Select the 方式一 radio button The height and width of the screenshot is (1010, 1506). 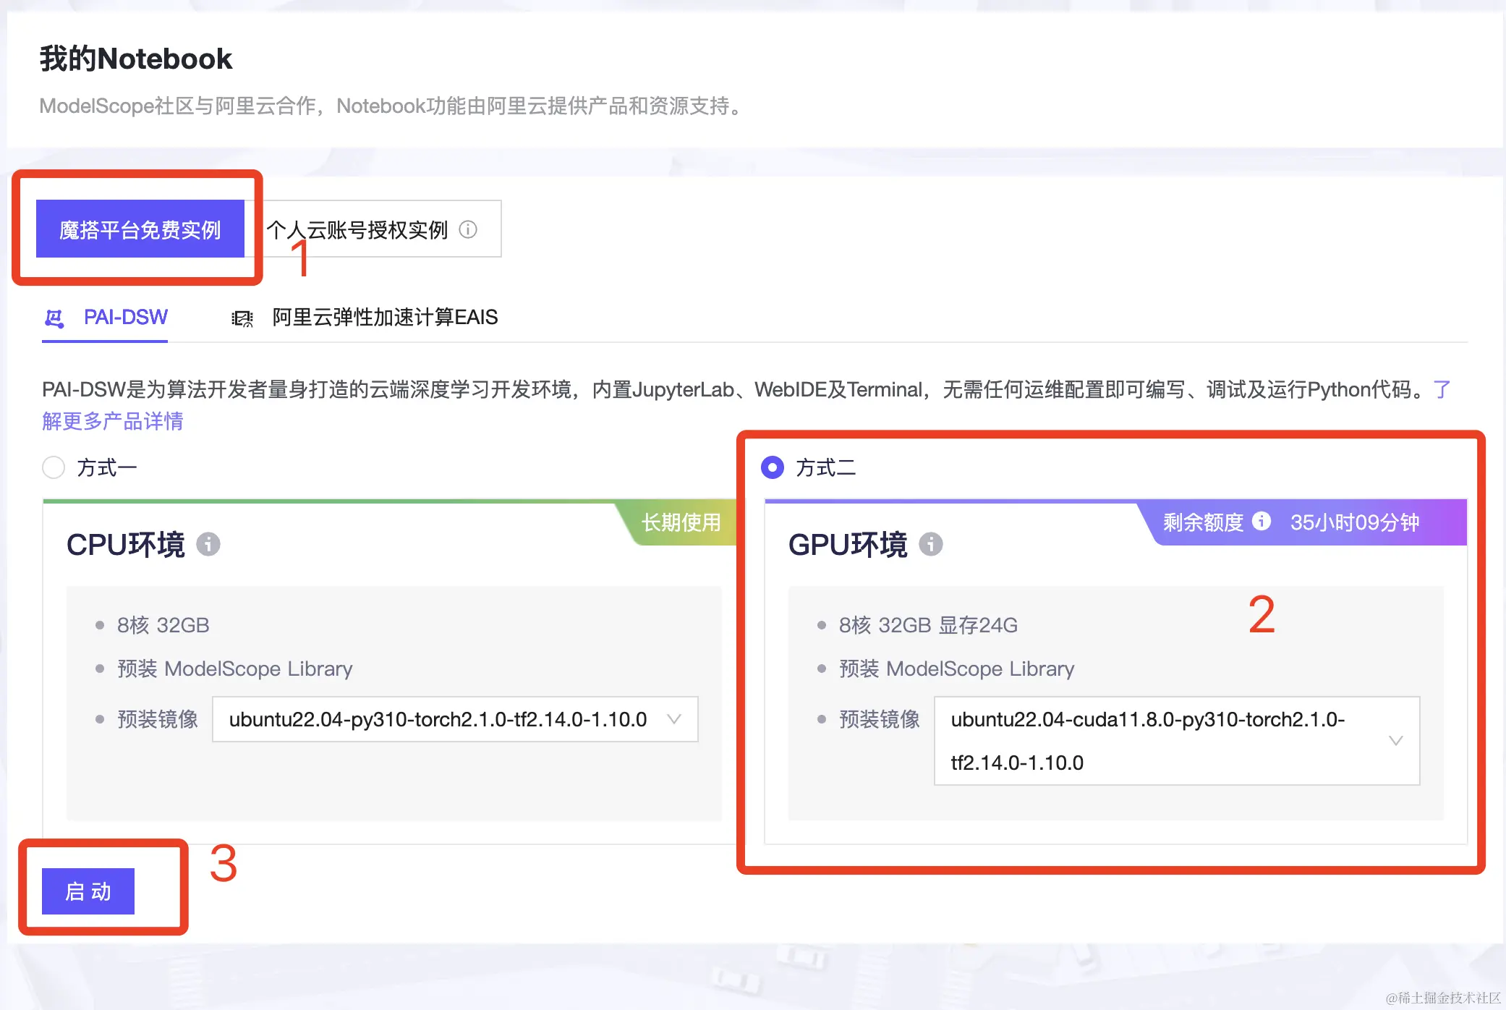(54, 467)
